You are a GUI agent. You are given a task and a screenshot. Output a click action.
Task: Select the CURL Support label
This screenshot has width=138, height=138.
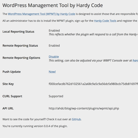click(x=12, y=96)
